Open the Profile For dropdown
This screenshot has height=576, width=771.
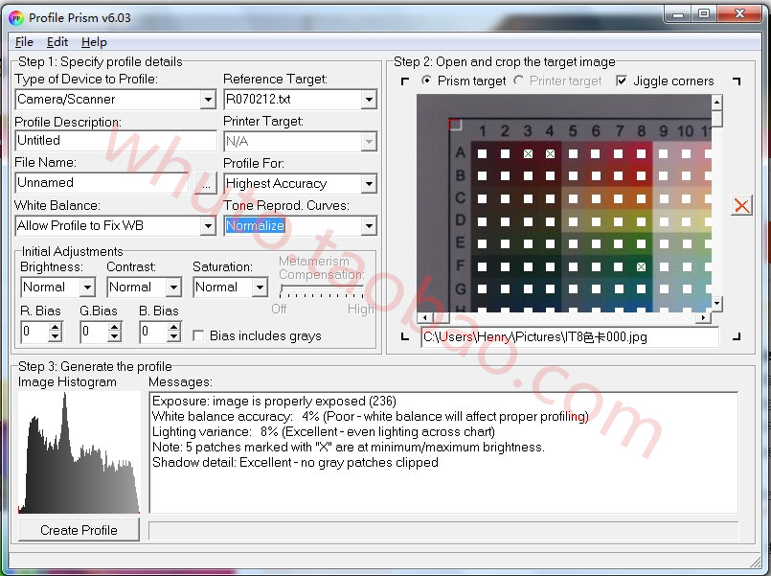369,184
